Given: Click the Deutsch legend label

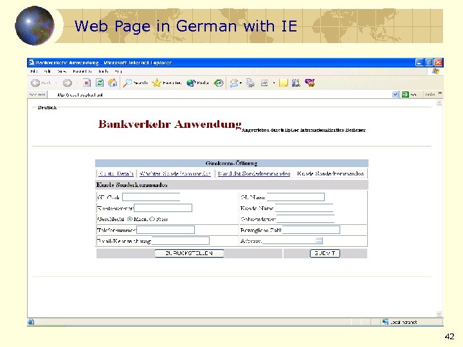Looking at the screenshot, I should 47,107.
